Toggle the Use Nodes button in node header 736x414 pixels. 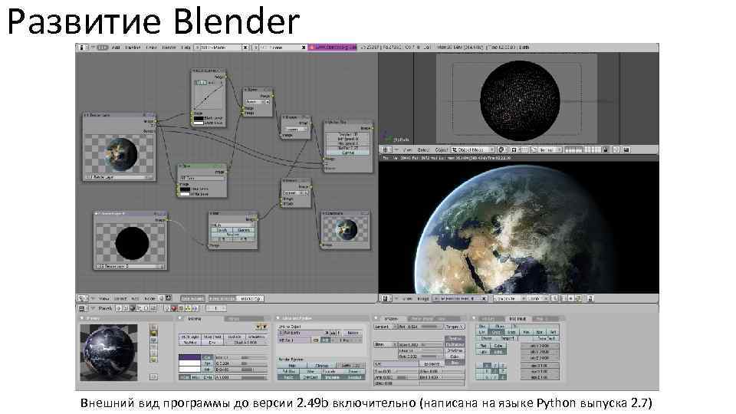192,298
